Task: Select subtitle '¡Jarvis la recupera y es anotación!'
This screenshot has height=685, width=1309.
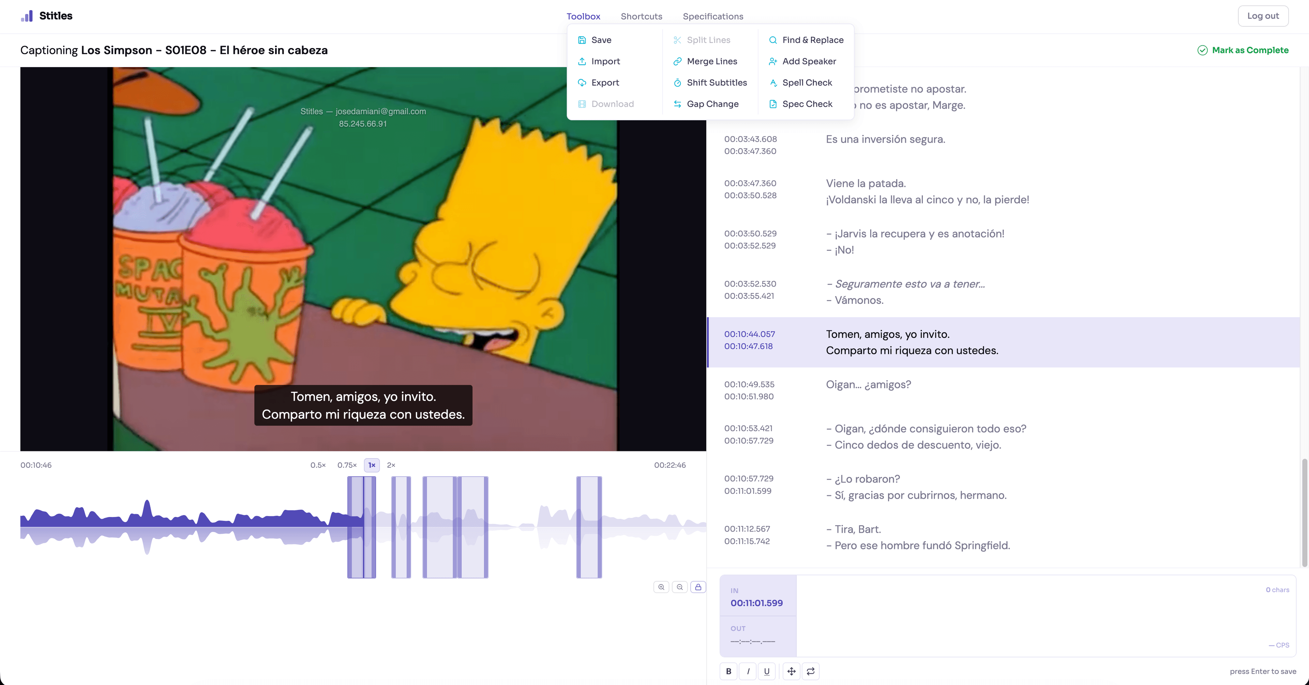Action: 1003,242
